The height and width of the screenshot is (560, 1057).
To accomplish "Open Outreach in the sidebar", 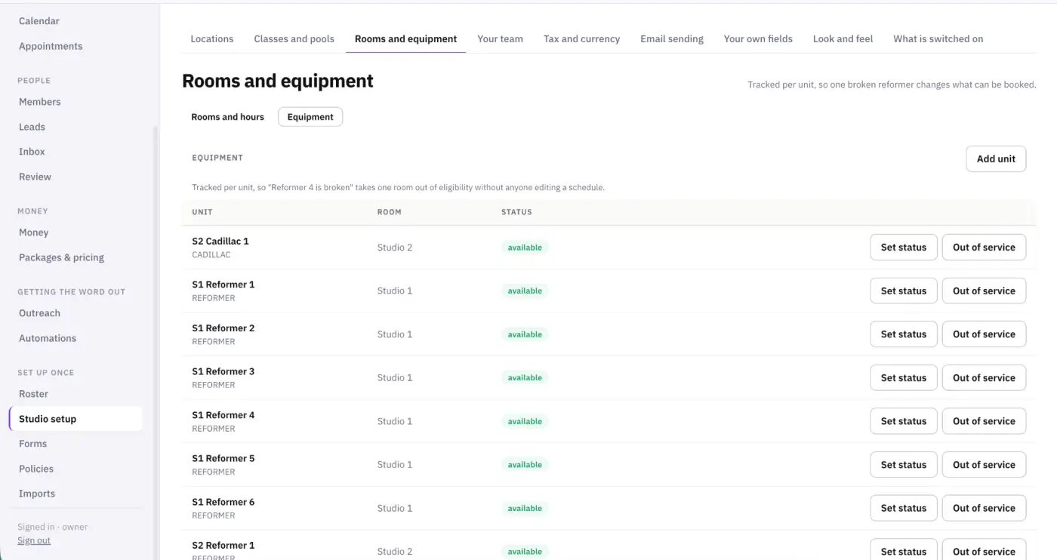I will (39, 313).
